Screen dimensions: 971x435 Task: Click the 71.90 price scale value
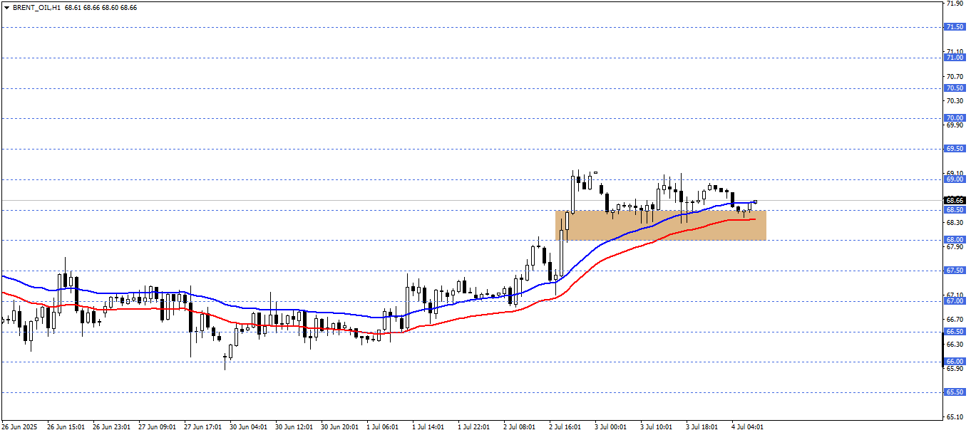(x=955, y=4)
